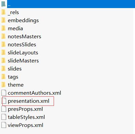Select the notesSlides folder name
This screenshot has width=135, height=134.
point(22,45)
